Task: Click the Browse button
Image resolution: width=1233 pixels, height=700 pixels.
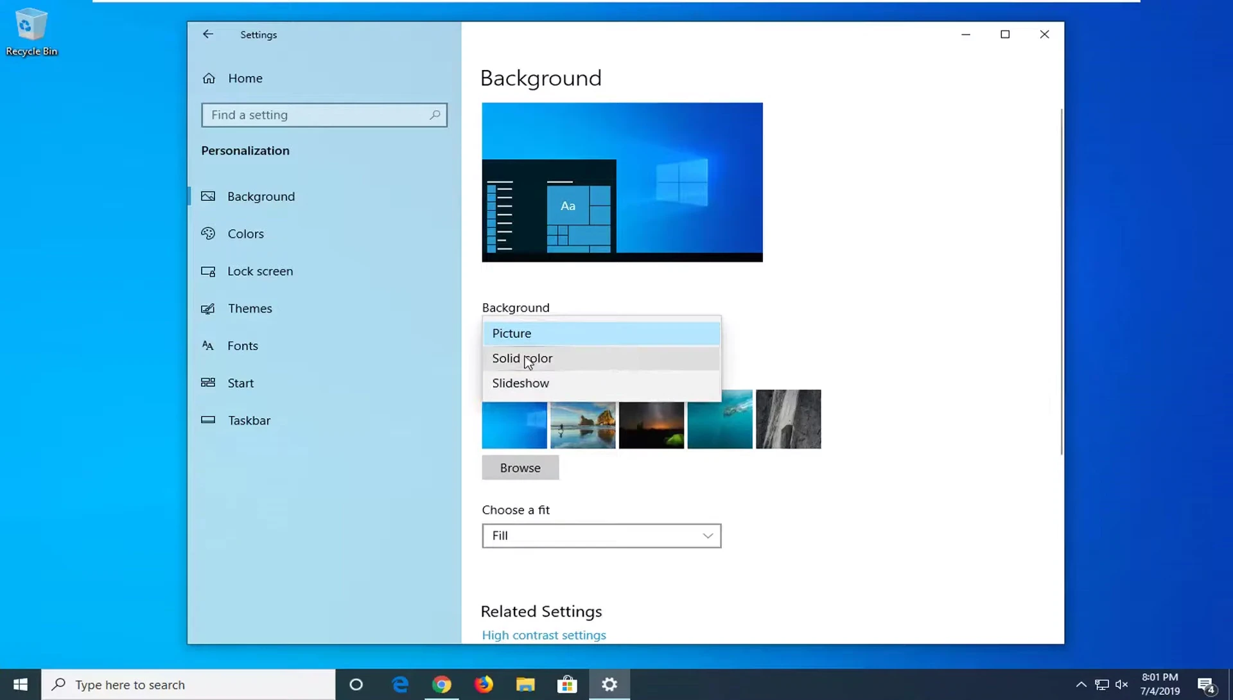Action: (520, 468)
